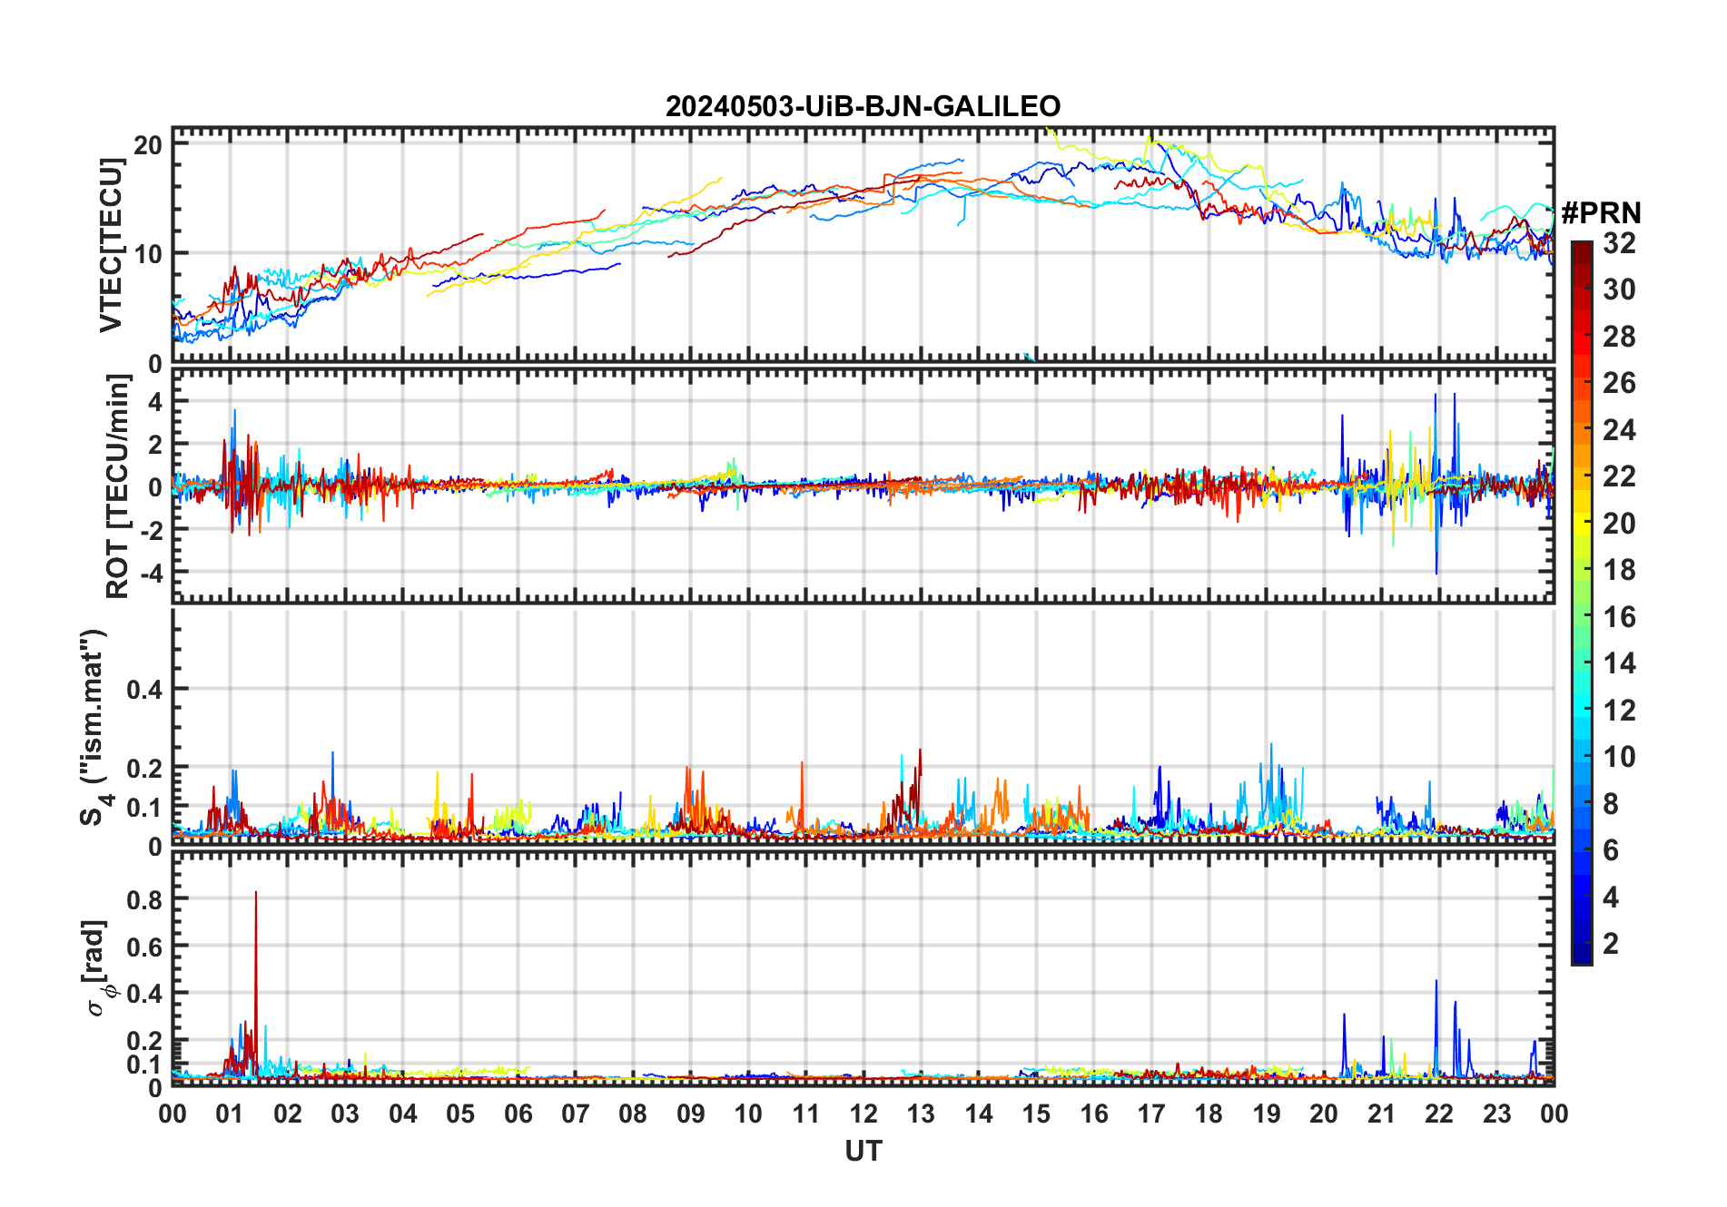
Task: Click colorbar tick label 10
Action: pyautogui.click(x=1619, y=757)
